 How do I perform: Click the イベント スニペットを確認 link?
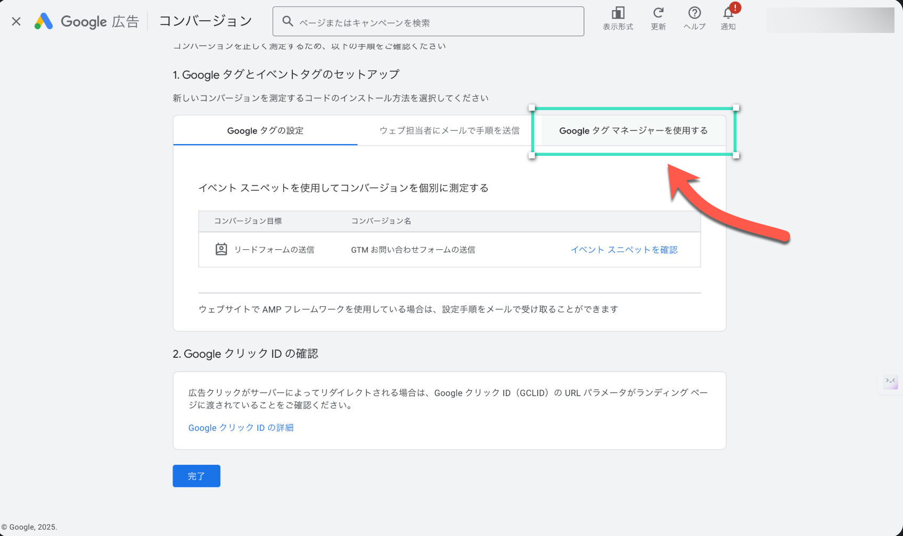[624, 250]
